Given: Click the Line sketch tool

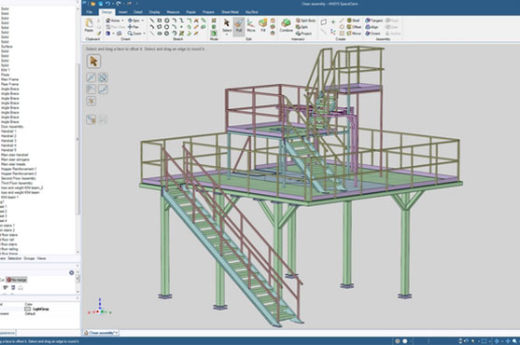Looking at the screenshot, I should pyautogui.click(x=152, y=21).
